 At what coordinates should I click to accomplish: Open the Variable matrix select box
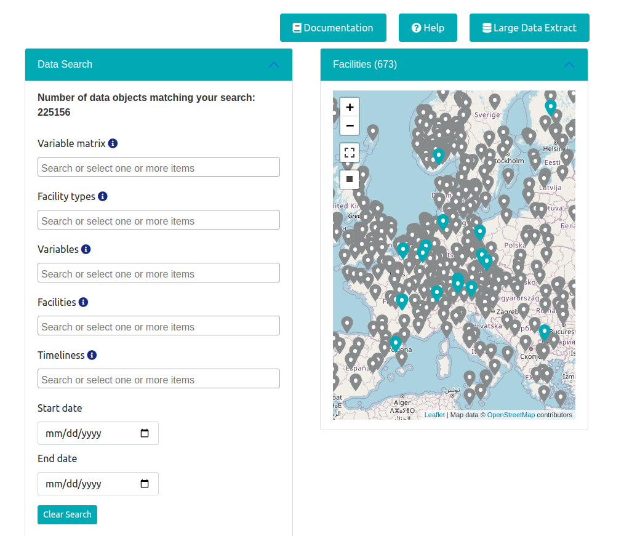coord(159,167)
